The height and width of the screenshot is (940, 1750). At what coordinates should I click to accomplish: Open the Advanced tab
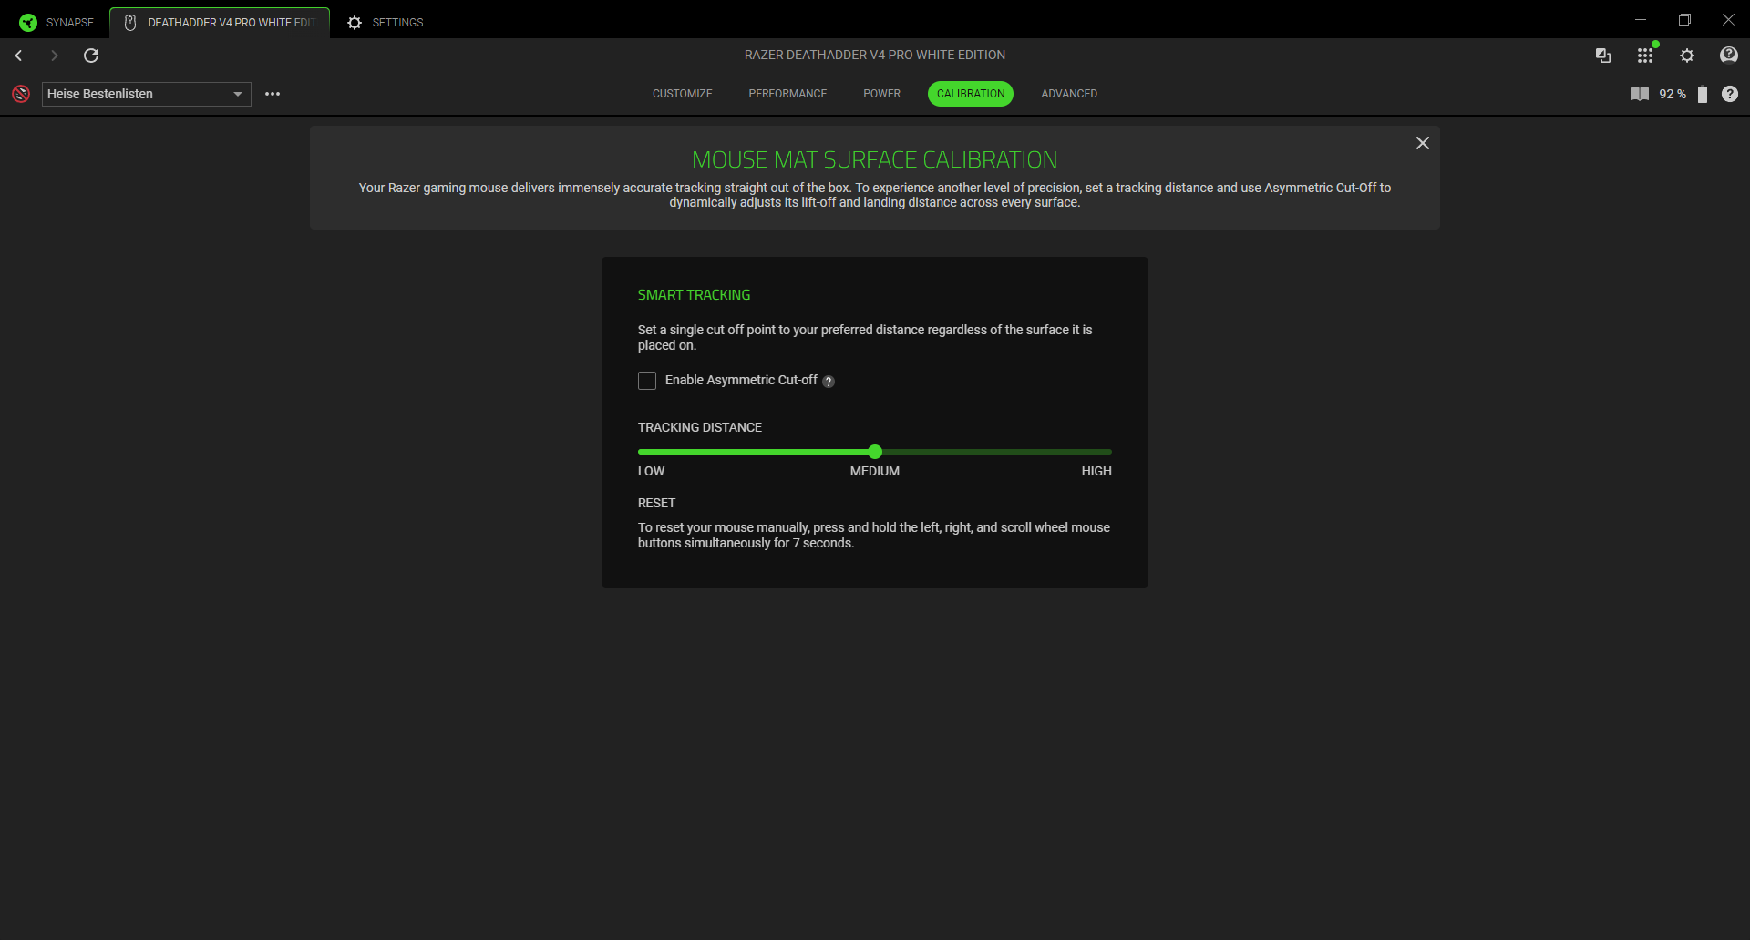tap(1069, 94)
